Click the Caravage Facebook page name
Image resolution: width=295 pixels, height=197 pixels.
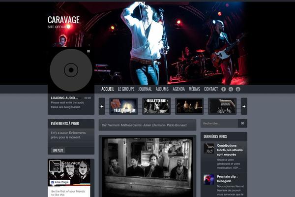click(x=71, y=163)
